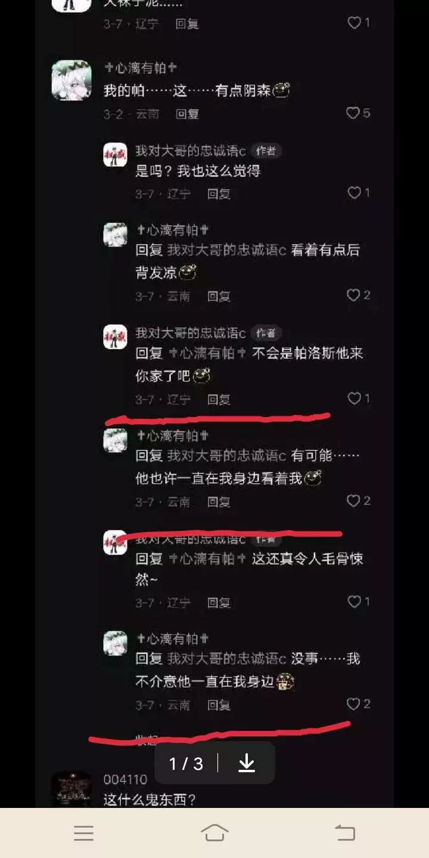Collapse replies with the 收起 expander

click(x=147, y=741)
